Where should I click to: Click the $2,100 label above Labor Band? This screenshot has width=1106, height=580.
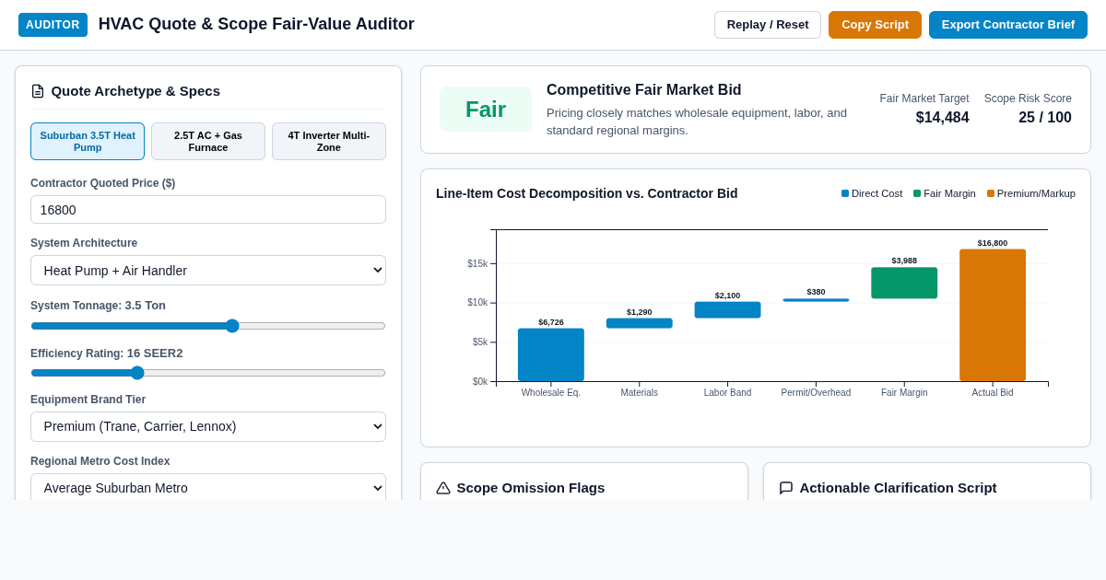728,296
